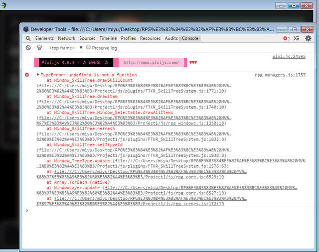Image resolution: width=319 pixels, height=252 pixels.
Task: Close the Developer Tools window
Action: click(x=307, y=29)
